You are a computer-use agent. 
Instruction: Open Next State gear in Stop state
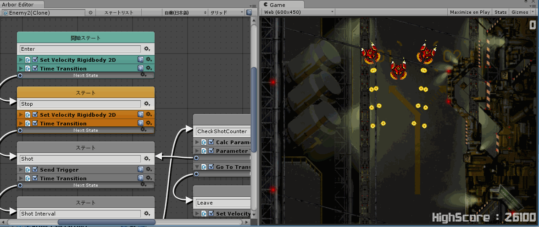pos(144,130)
